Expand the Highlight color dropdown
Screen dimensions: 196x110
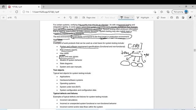tap(153, 18)
